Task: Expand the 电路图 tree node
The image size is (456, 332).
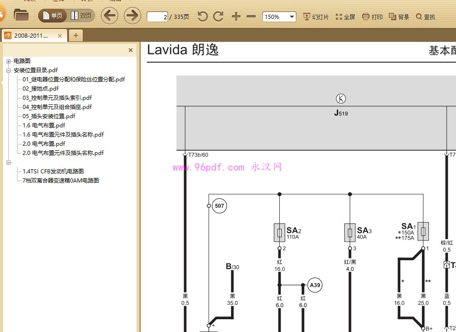Action: coord(8,61)
